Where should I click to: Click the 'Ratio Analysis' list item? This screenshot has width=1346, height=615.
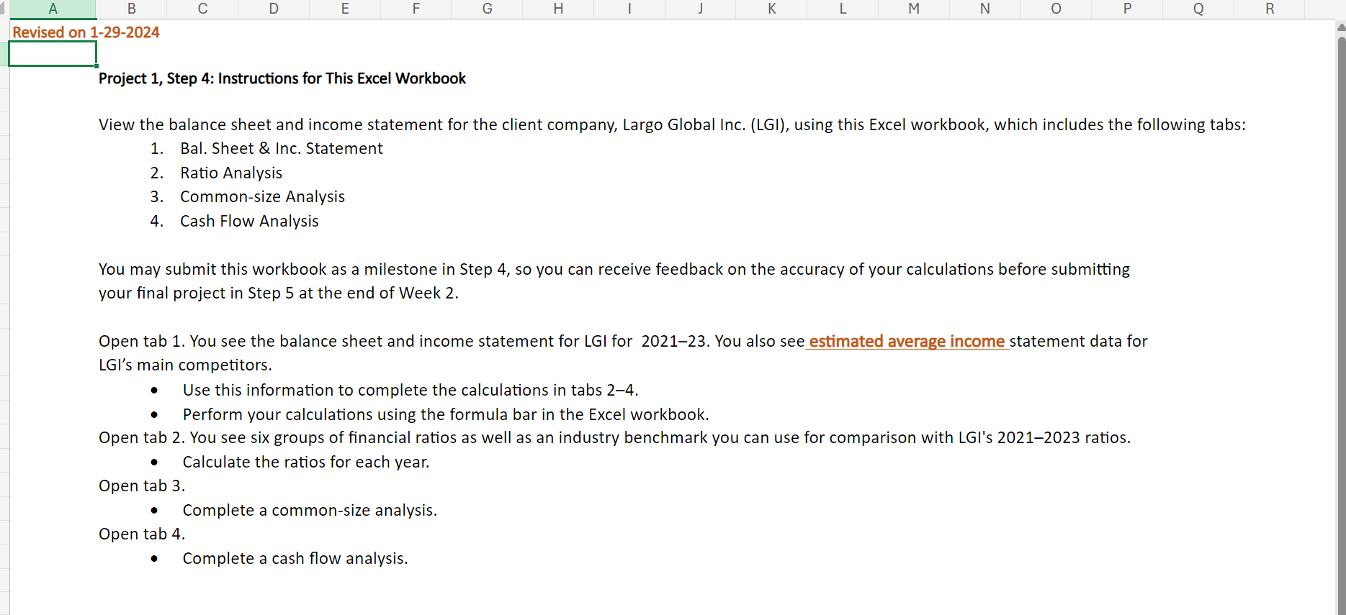231,173
